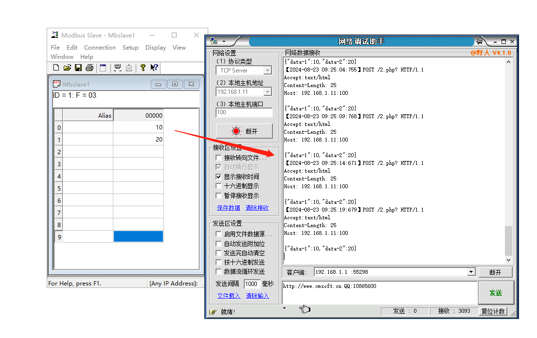Click the Save floppy disk icon in Modbus Slave
This screenshot has width=537, height=338.
[78, 68]
